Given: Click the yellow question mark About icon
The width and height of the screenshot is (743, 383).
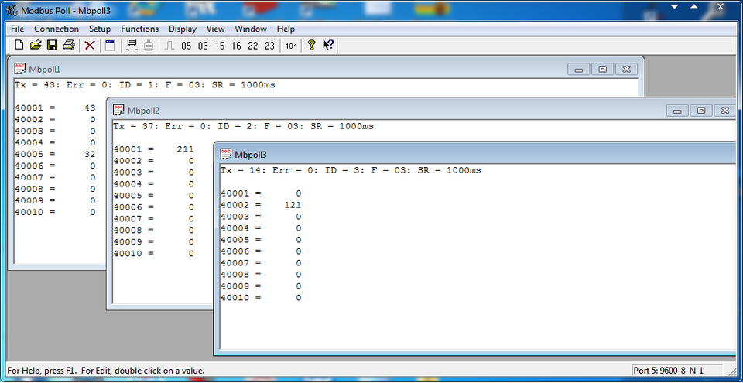Looking at the screenshot, I should tap(311, 46).
